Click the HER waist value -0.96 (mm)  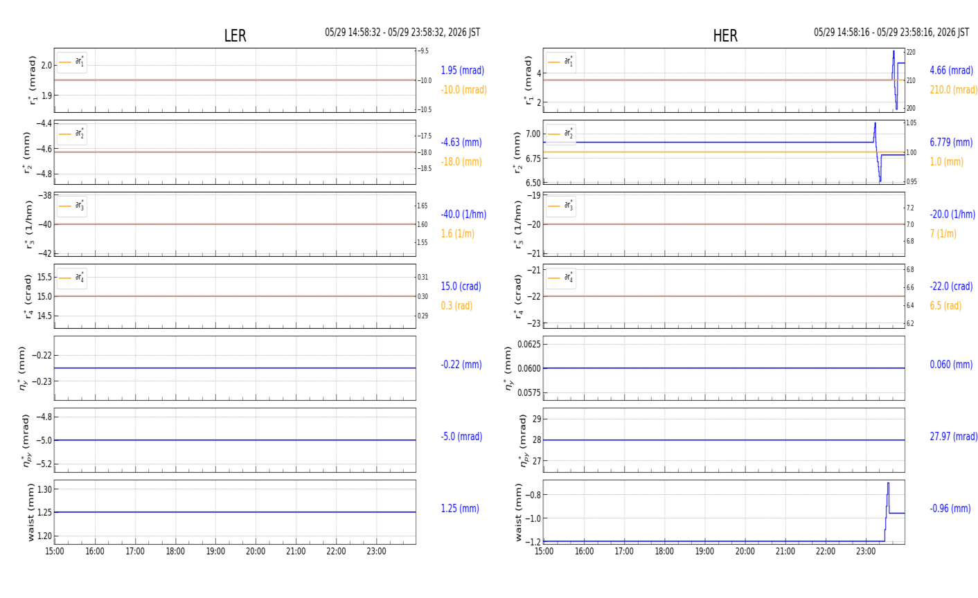click(x=950, y=509)
